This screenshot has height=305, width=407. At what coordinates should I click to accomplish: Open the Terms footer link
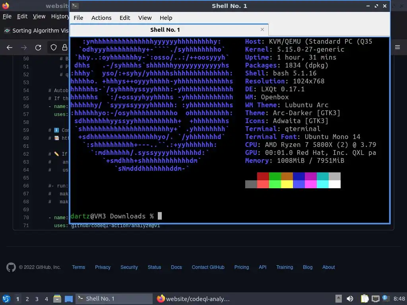78,267
